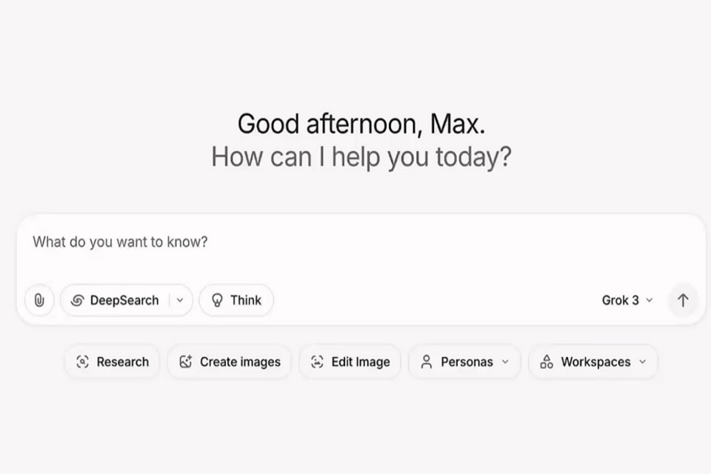
Task: Open the Grok 3 model selector
Action: point(627,300)
